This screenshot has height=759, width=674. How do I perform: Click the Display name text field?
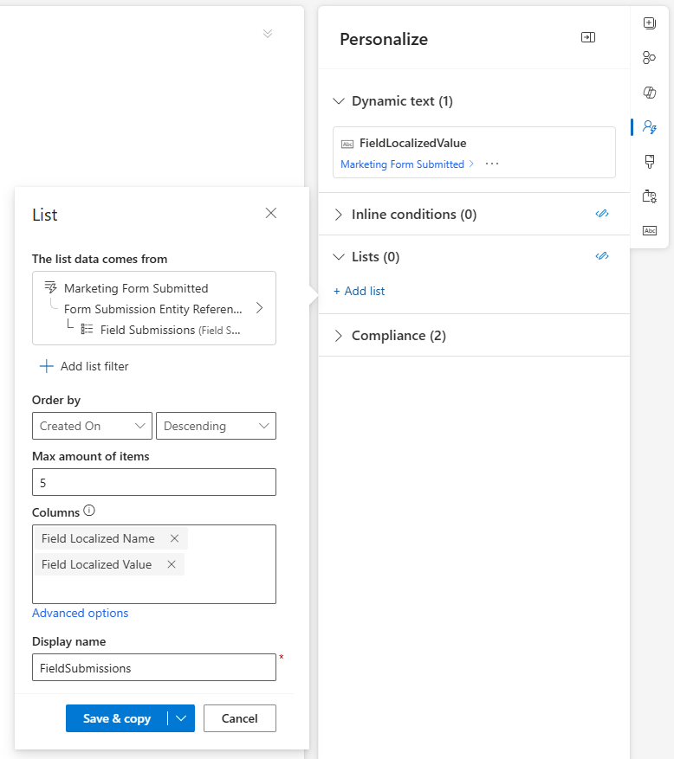[154, 667]
